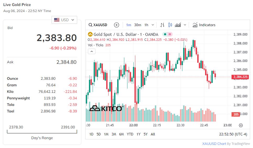Switch to the 1m interval
The height and width of the screenshot is (148, 253).
click(129, 25)
